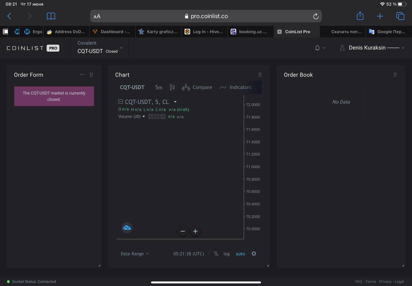Open Safari bookmarks book icon

coord(51,16)
